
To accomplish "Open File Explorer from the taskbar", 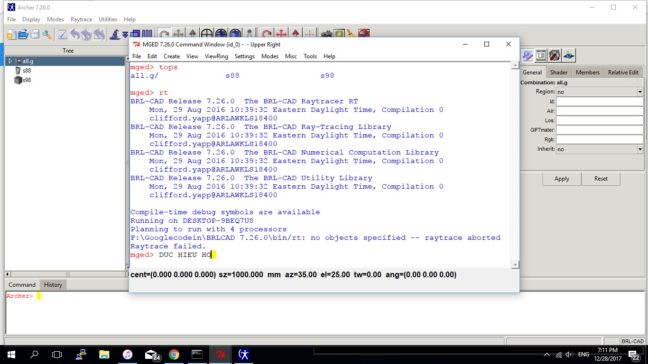I will tap(104, 355).
